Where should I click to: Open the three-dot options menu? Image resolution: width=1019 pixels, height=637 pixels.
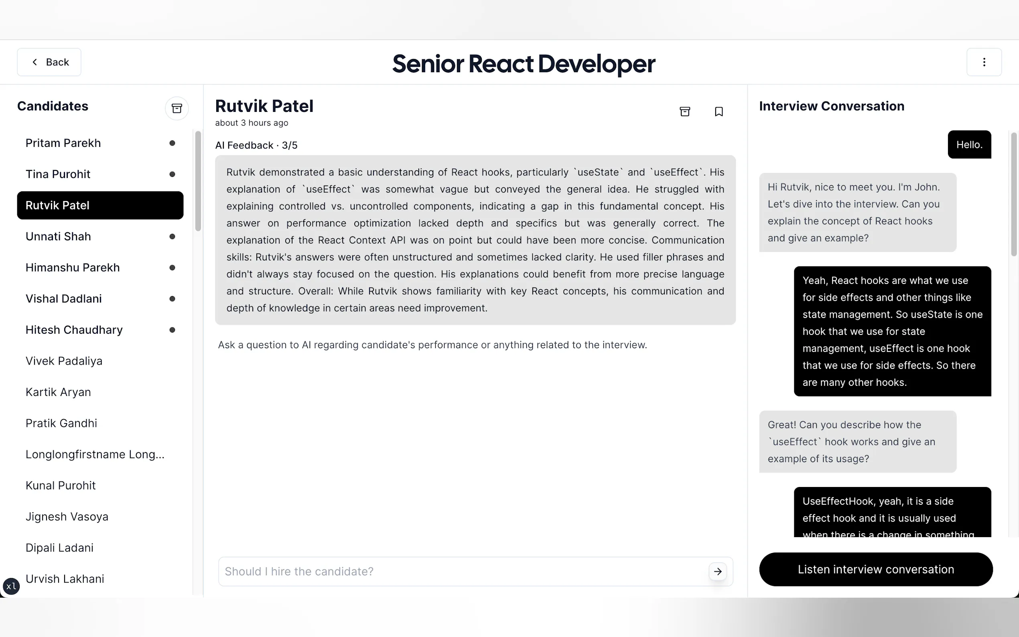(984, 62)
